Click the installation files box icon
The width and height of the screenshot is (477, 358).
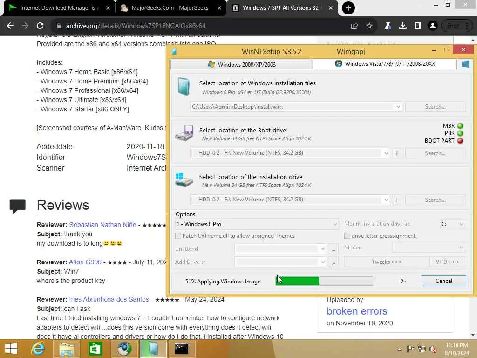[x=184, y=86]
